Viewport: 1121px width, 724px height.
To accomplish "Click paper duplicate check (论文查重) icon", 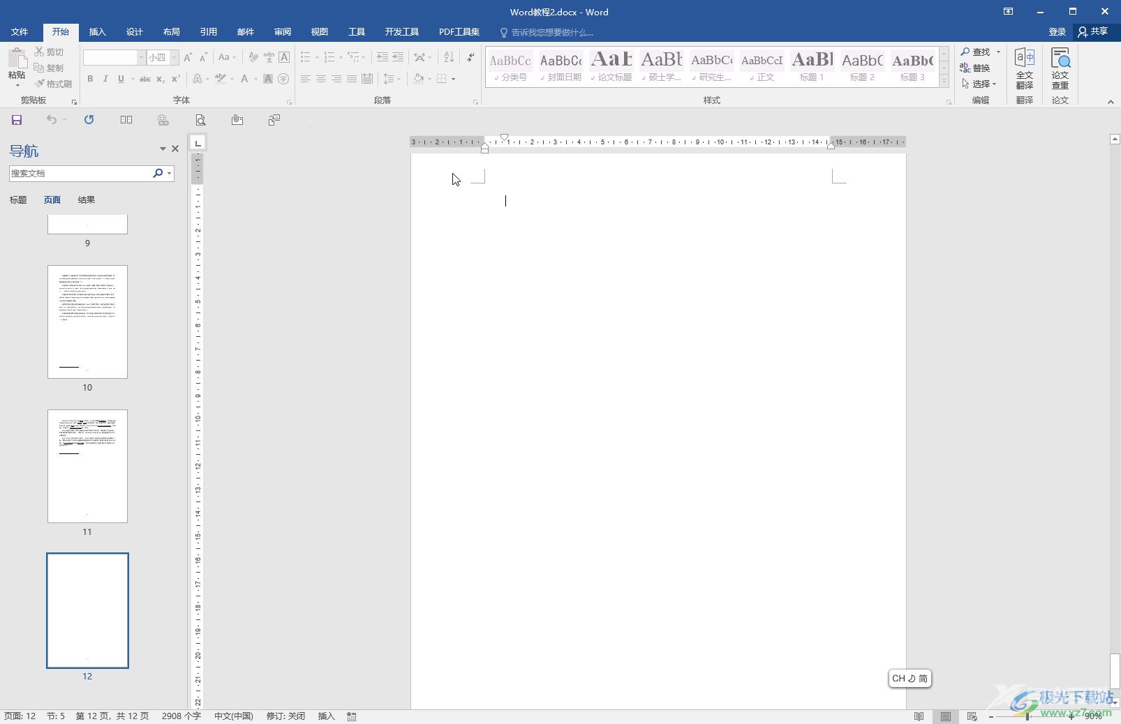I will click(x=1060, y=68).
